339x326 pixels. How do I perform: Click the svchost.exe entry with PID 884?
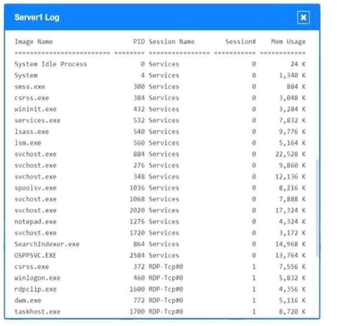pyautogui.click(x=35, y=154)
